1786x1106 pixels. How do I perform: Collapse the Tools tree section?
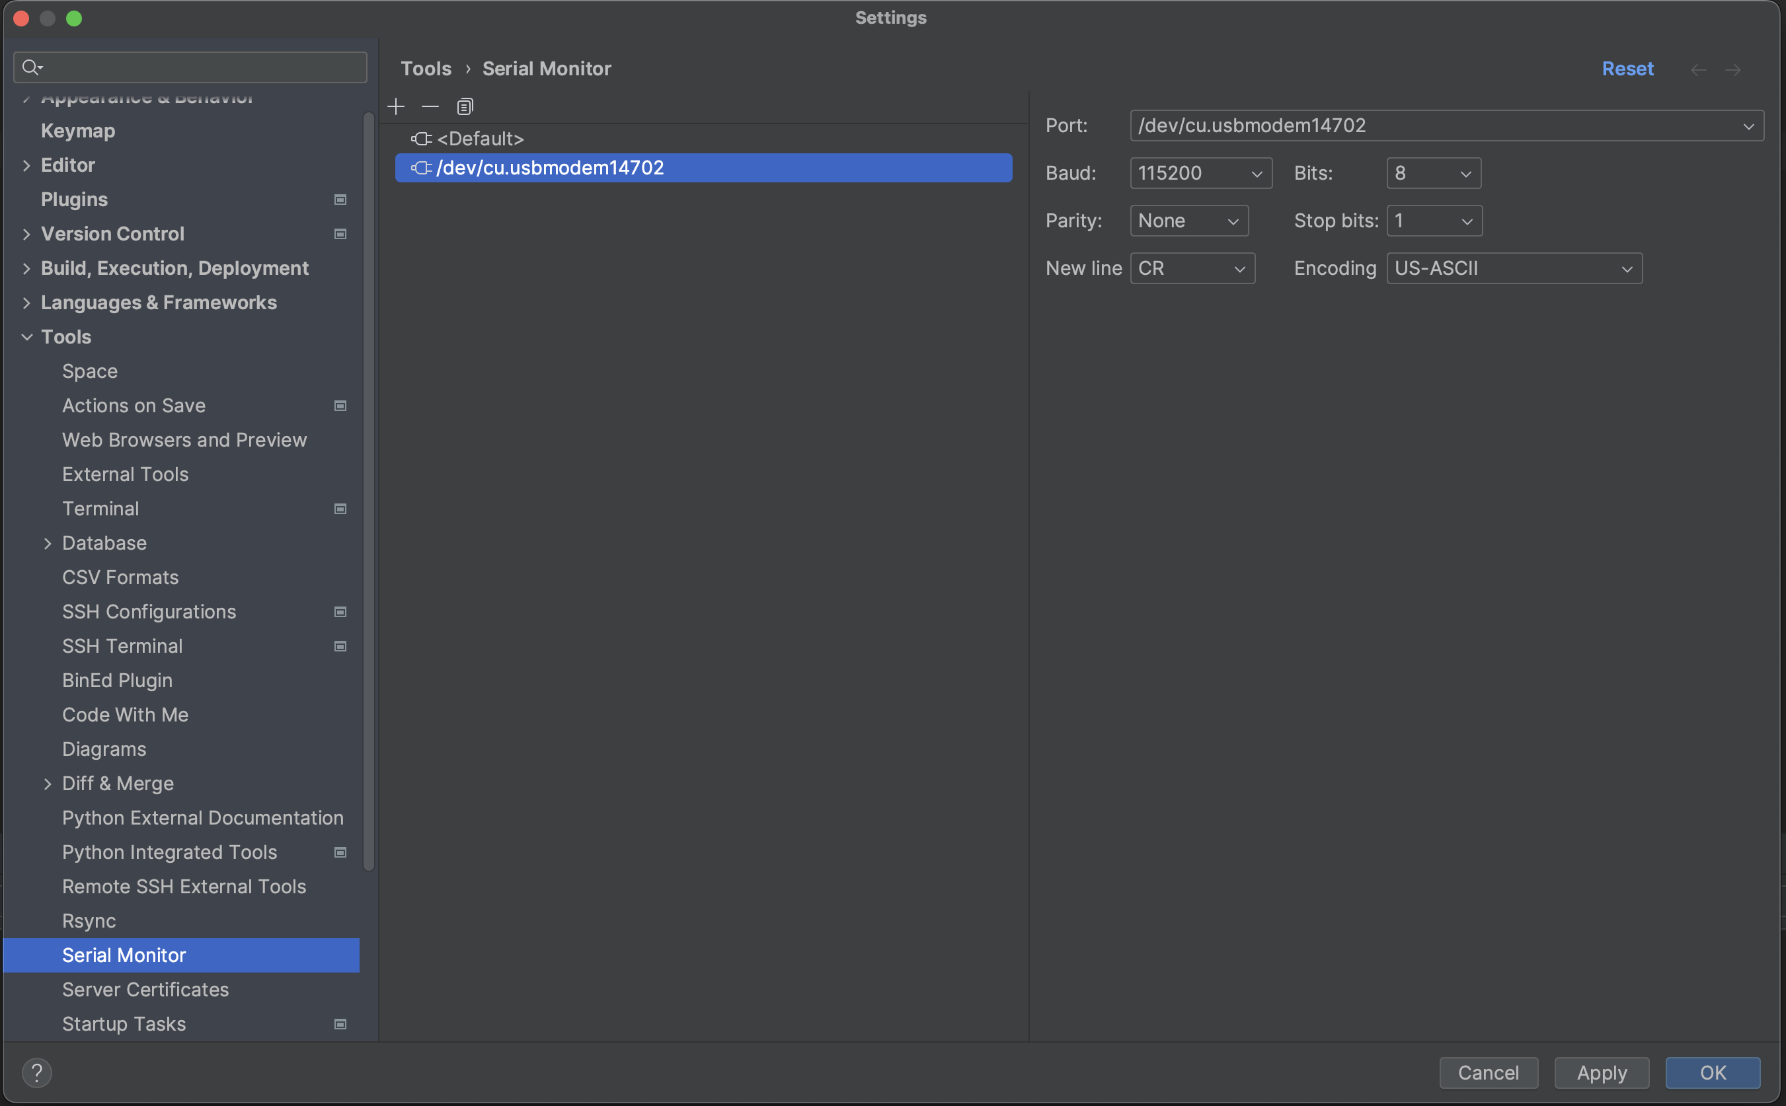[27, 337]
